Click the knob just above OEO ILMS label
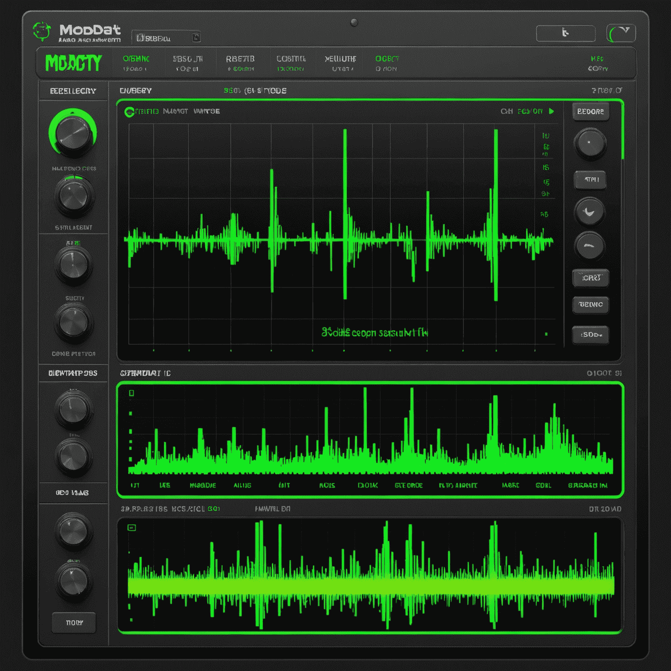Image resolution: width=671 pixels, height=671 pixels. point(73,457)
